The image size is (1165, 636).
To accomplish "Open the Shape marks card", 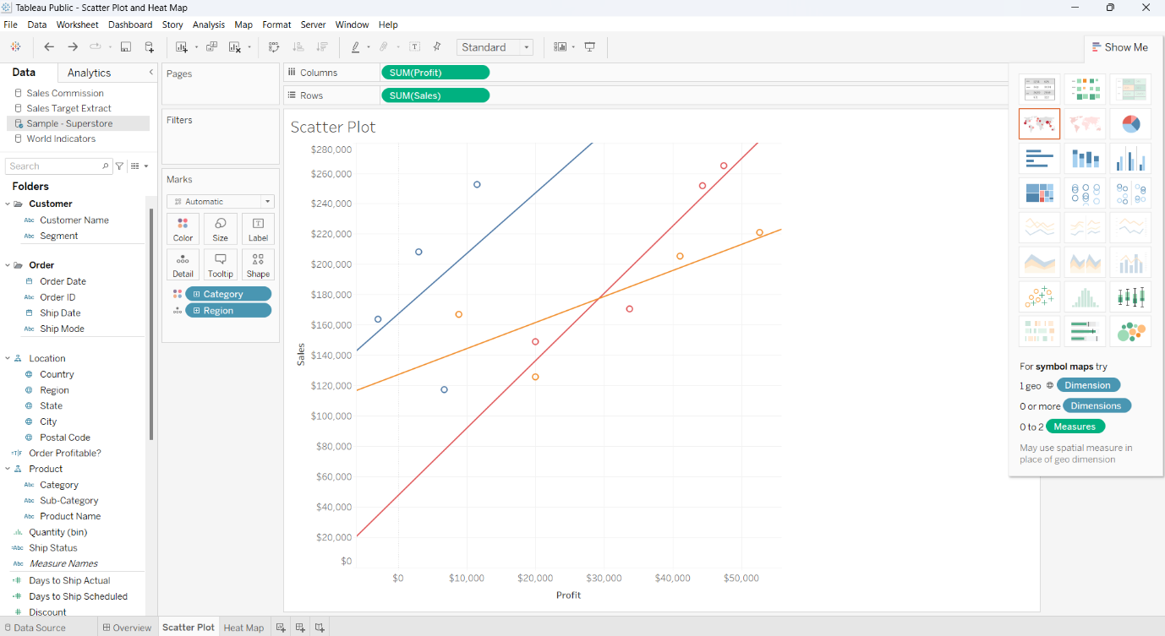I will tap(258, 264).
